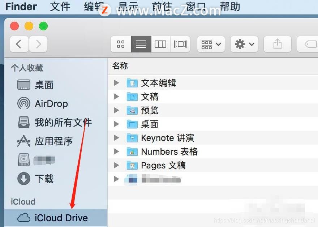Select the Numbers 表格 folder icon
Image resolution: width=318 pixels, height=227 pixels.
click(132, 151)
